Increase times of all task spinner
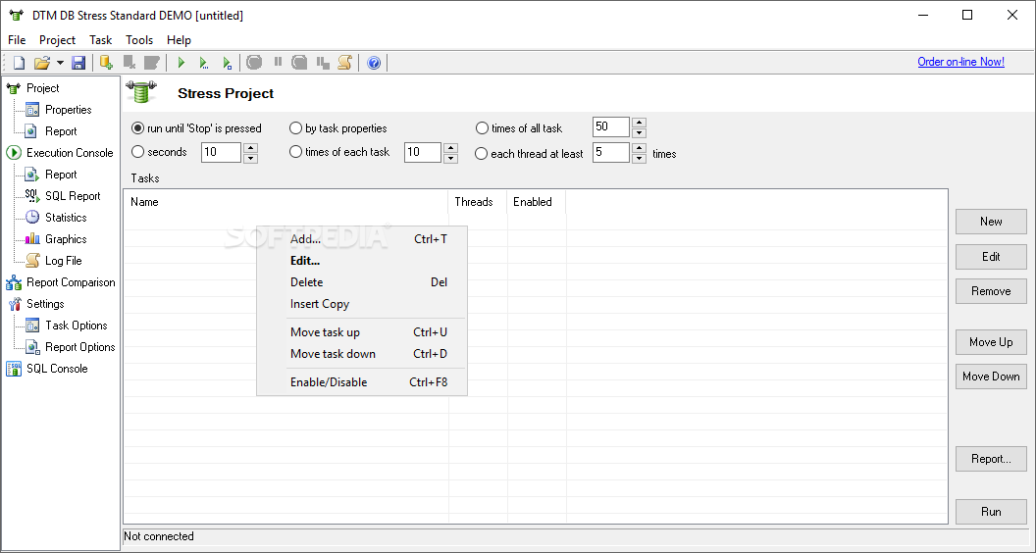 pyautogui.click(x=639, y=123)
